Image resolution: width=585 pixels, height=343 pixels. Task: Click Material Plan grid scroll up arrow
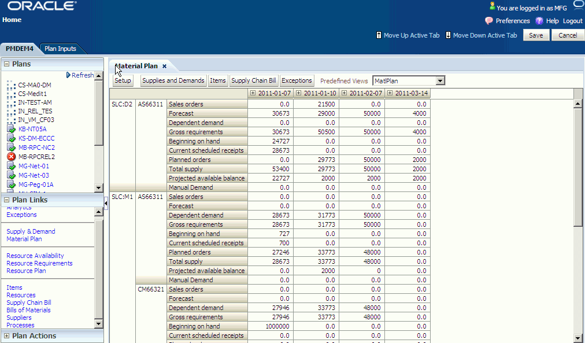578,104
